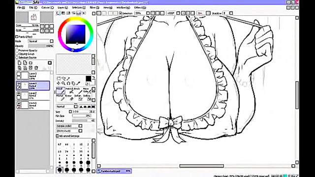Toggle the Selection checkbox in toolbar

pos(120,13)
